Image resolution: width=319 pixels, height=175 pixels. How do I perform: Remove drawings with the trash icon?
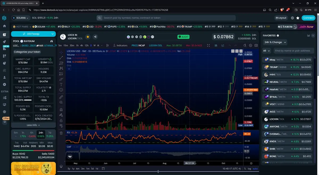click(x=61, y=133)
